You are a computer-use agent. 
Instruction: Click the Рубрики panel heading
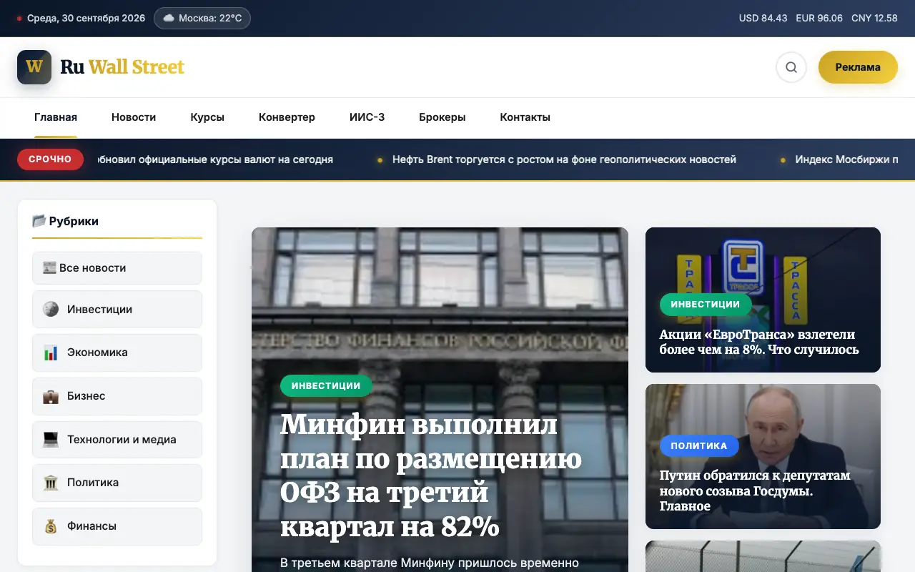(74, 221)
